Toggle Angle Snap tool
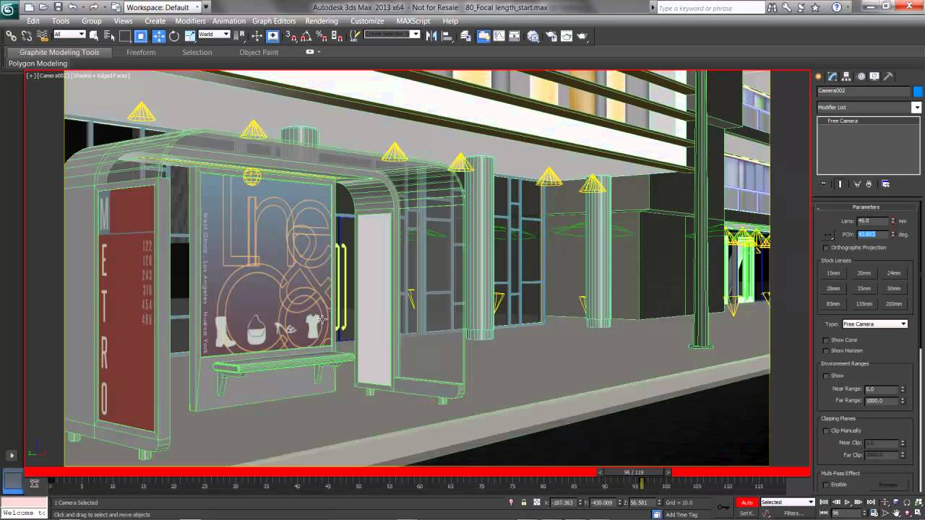Screen dimensions: 925x520 pos(306,35)
